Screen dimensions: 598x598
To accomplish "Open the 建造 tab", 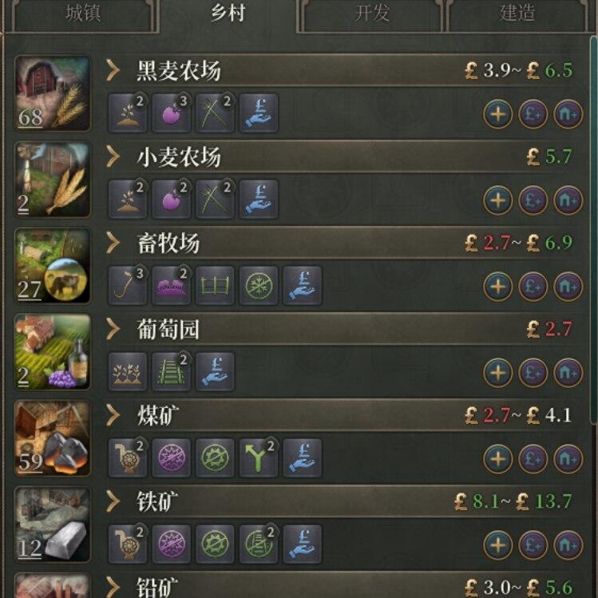I will tap(517, 14).
